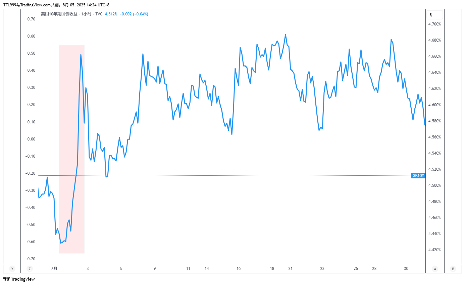Click the Y scale badge icon
Viewport: 465px width, 285px height.
point(12,269)
